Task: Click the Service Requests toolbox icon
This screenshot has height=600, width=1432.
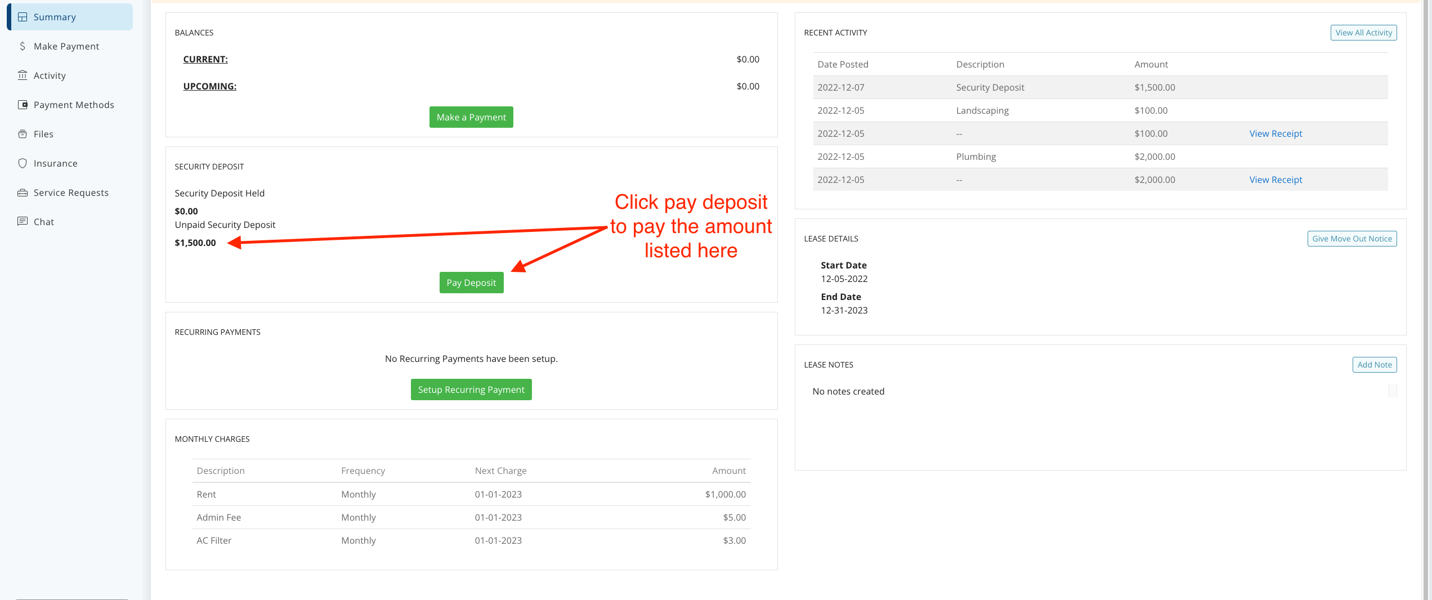Action: pos(23,192)
